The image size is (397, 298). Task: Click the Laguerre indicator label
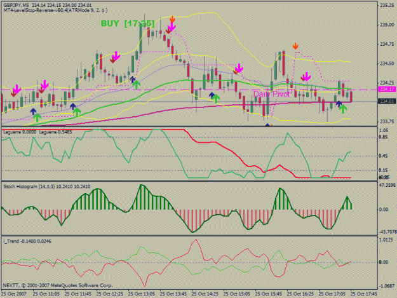37,132
